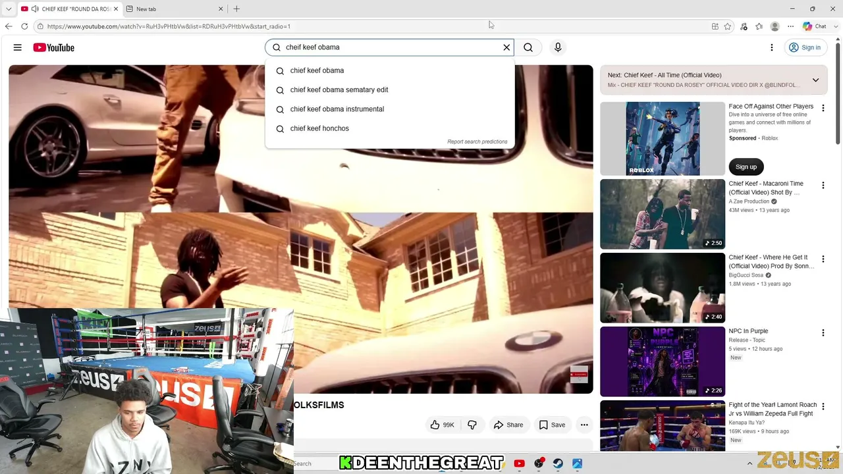The height and width of the screenshot is (474, 843).
Task: Open split screen in browser toolbar
Action: click(x=715, y=26)
